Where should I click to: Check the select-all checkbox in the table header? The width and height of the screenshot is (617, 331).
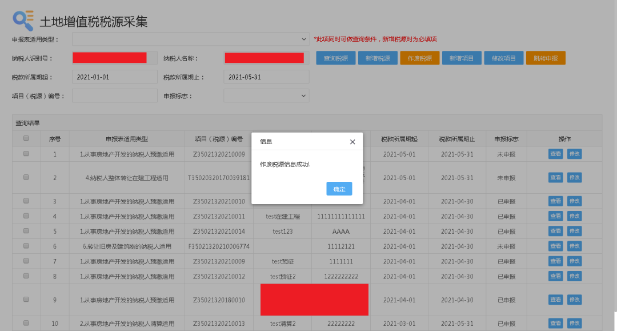(26, 138)
